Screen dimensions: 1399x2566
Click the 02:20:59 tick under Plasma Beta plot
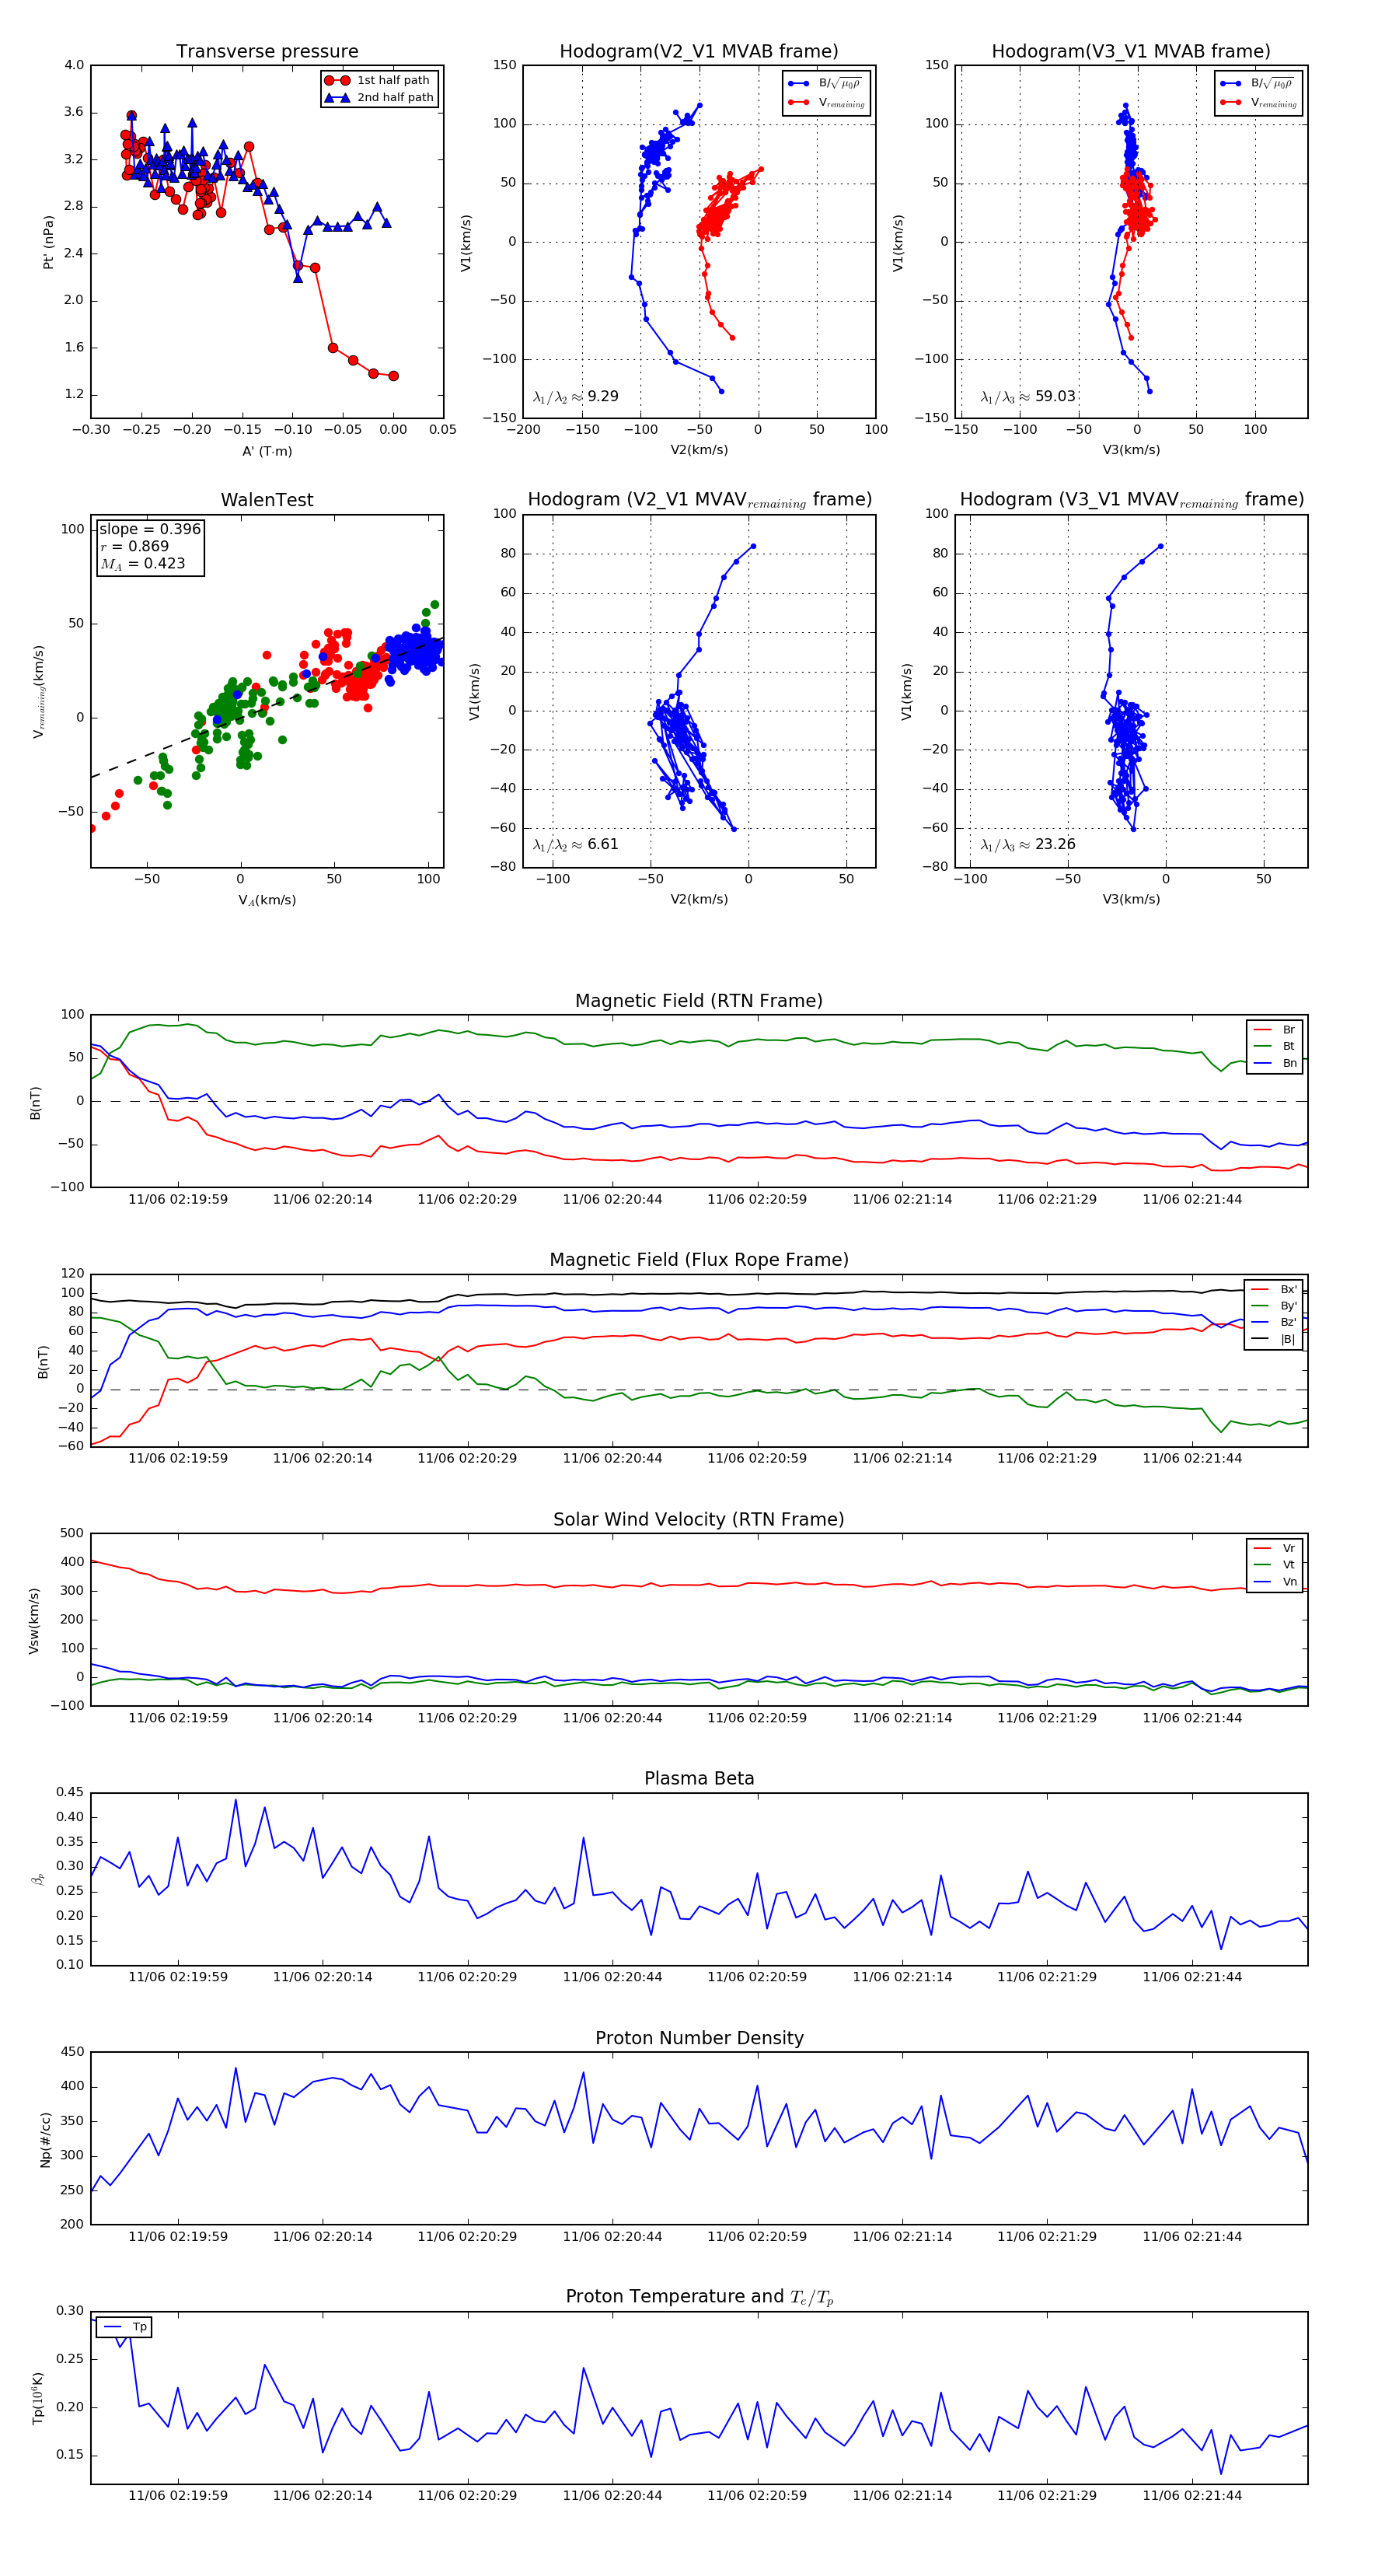[757, 1977]
